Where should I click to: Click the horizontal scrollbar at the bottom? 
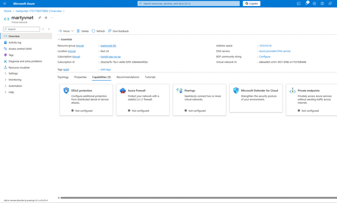coord(197,198)
